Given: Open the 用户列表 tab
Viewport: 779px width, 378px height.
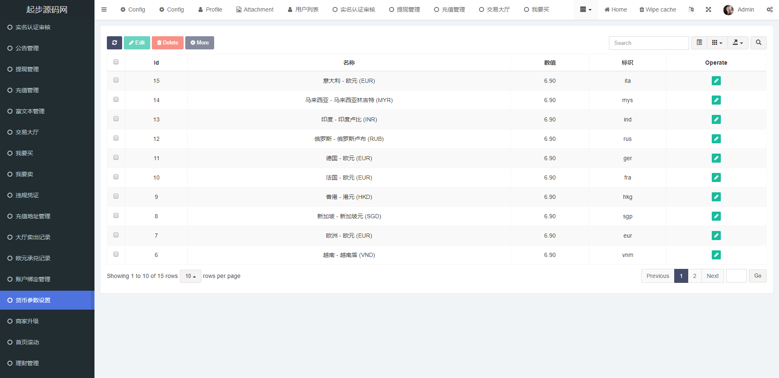Looking at the screenshot, I should (x=303, y=9).
